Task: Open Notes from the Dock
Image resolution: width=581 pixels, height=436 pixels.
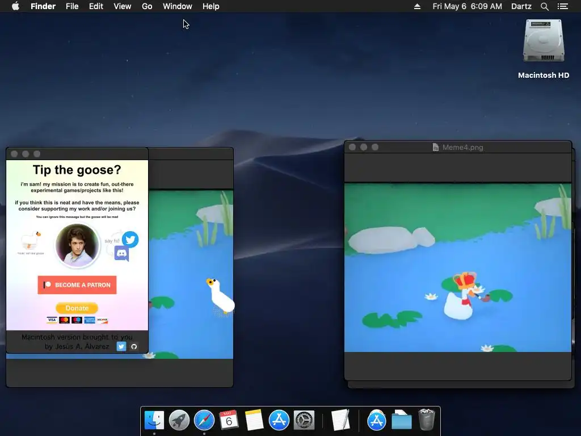Action: pyautogui.click(x=254, y=421)
